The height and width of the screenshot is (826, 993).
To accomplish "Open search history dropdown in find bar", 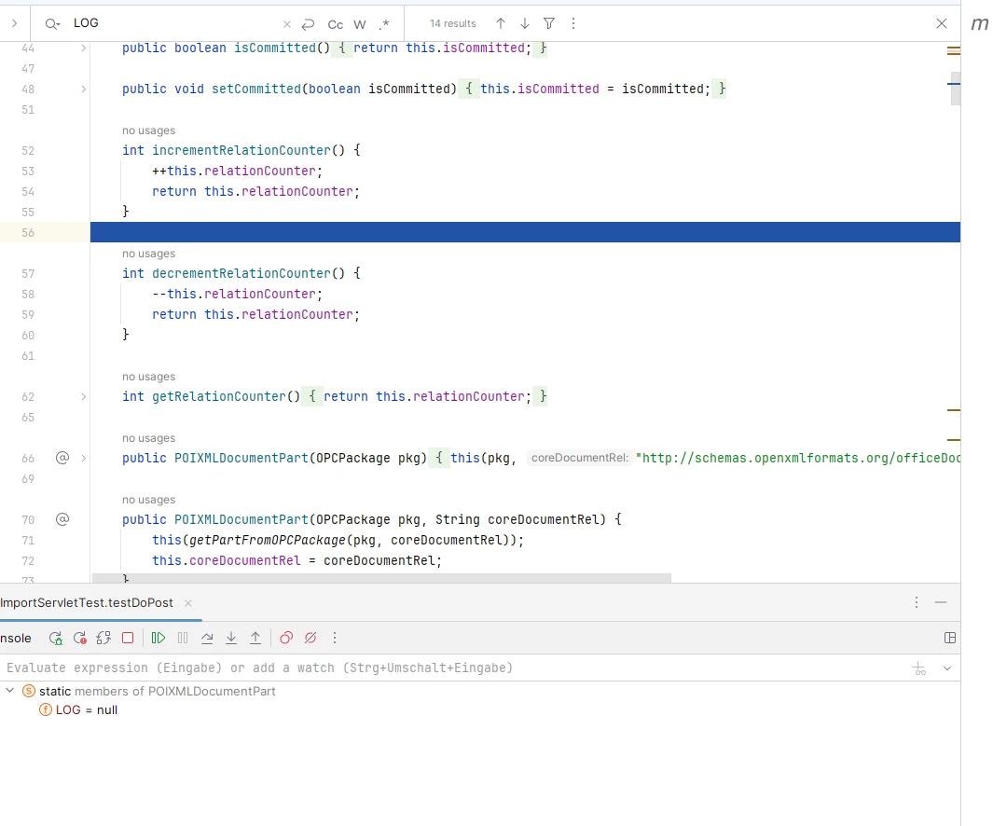I will pyautogui.click(x=52, y=24).
